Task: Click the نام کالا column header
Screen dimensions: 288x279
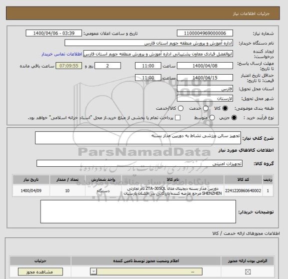Action: click(172, 179)
